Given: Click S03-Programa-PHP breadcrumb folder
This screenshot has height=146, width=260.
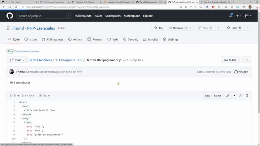Looking at the screenshot, I should point(69,60).
